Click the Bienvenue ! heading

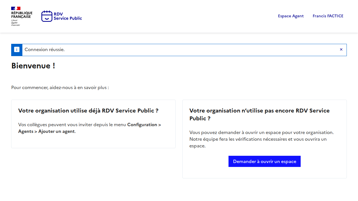[x=33, y=66]
